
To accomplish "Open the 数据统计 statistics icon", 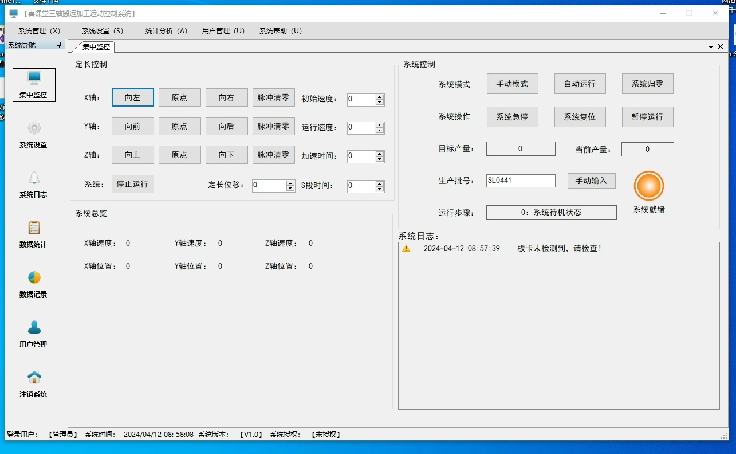I will [x=34, y=228].
